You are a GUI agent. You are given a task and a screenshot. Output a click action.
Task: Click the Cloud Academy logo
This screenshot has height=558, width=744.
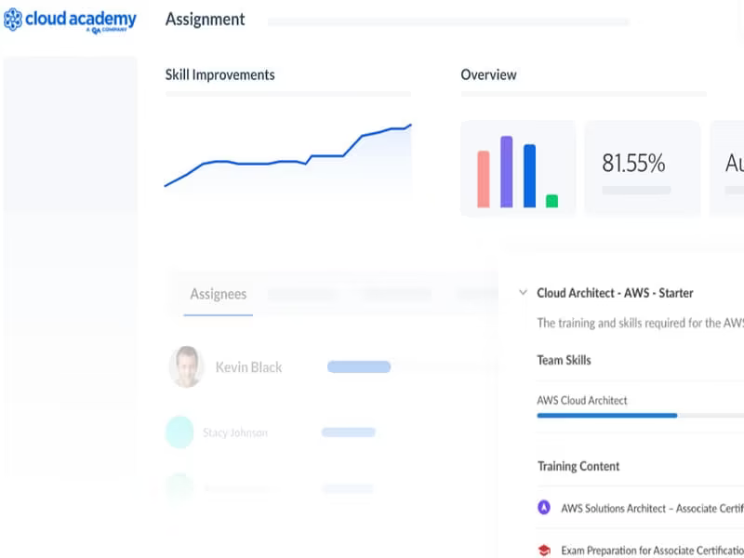[x=70, y=20]
